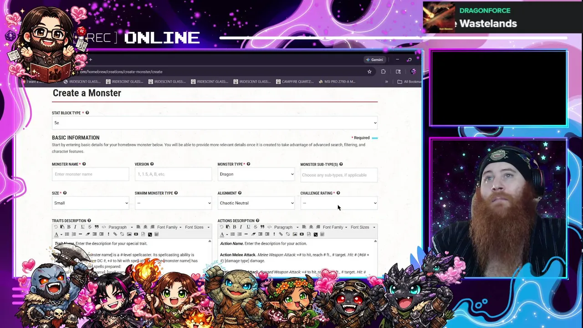Insert horizontal line in Actions editor

click(246, 234)
